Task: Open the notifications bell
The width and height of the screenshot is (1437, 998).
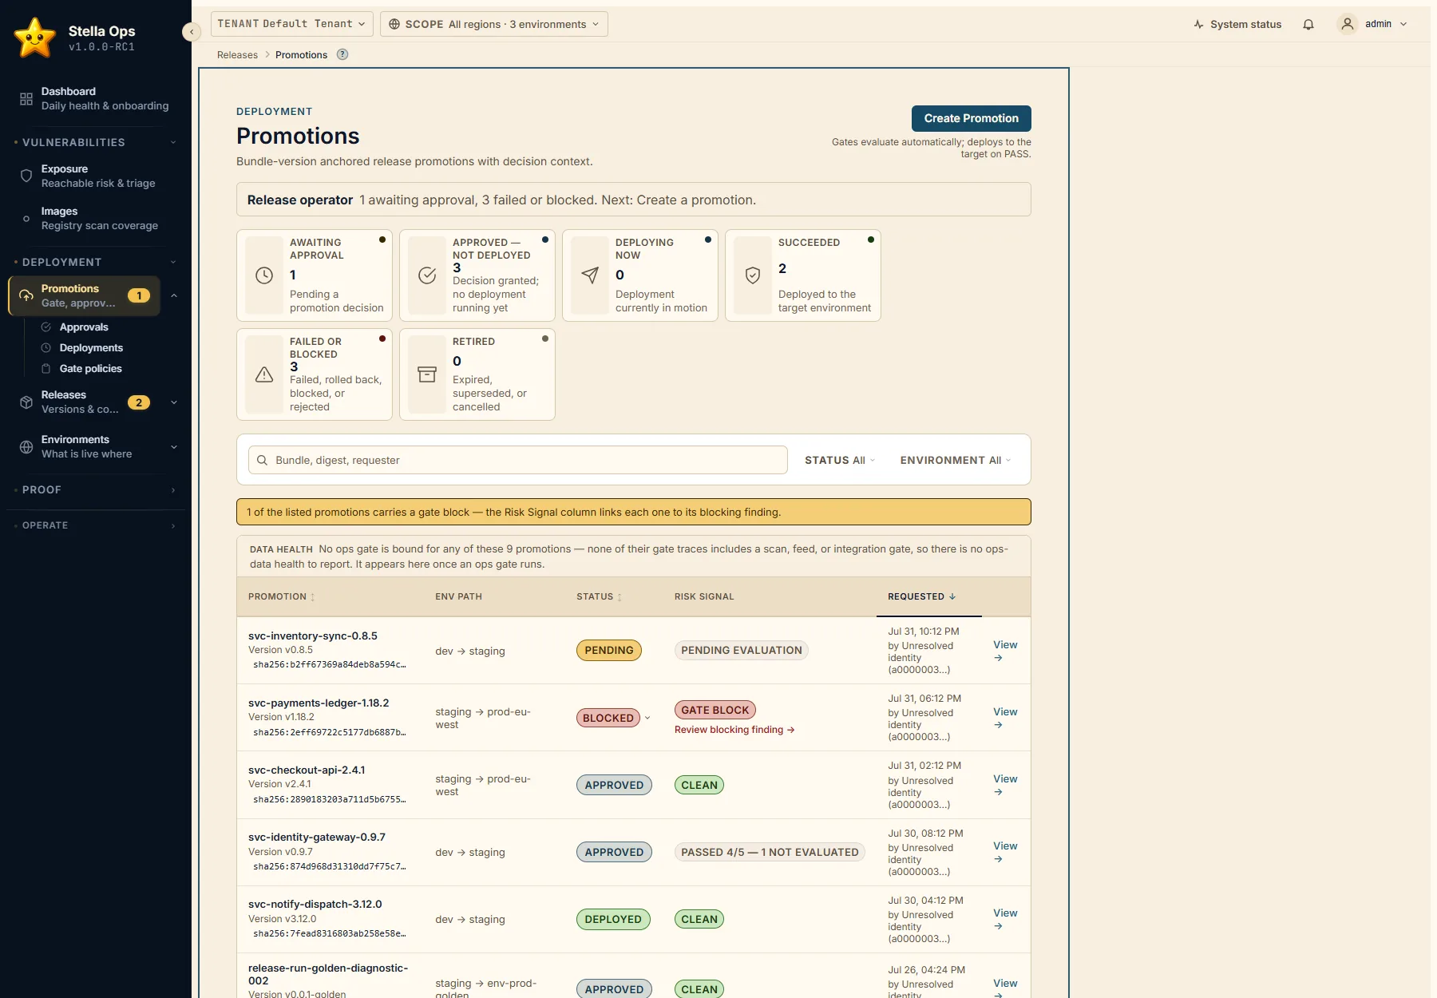Action: point(1308,24)
